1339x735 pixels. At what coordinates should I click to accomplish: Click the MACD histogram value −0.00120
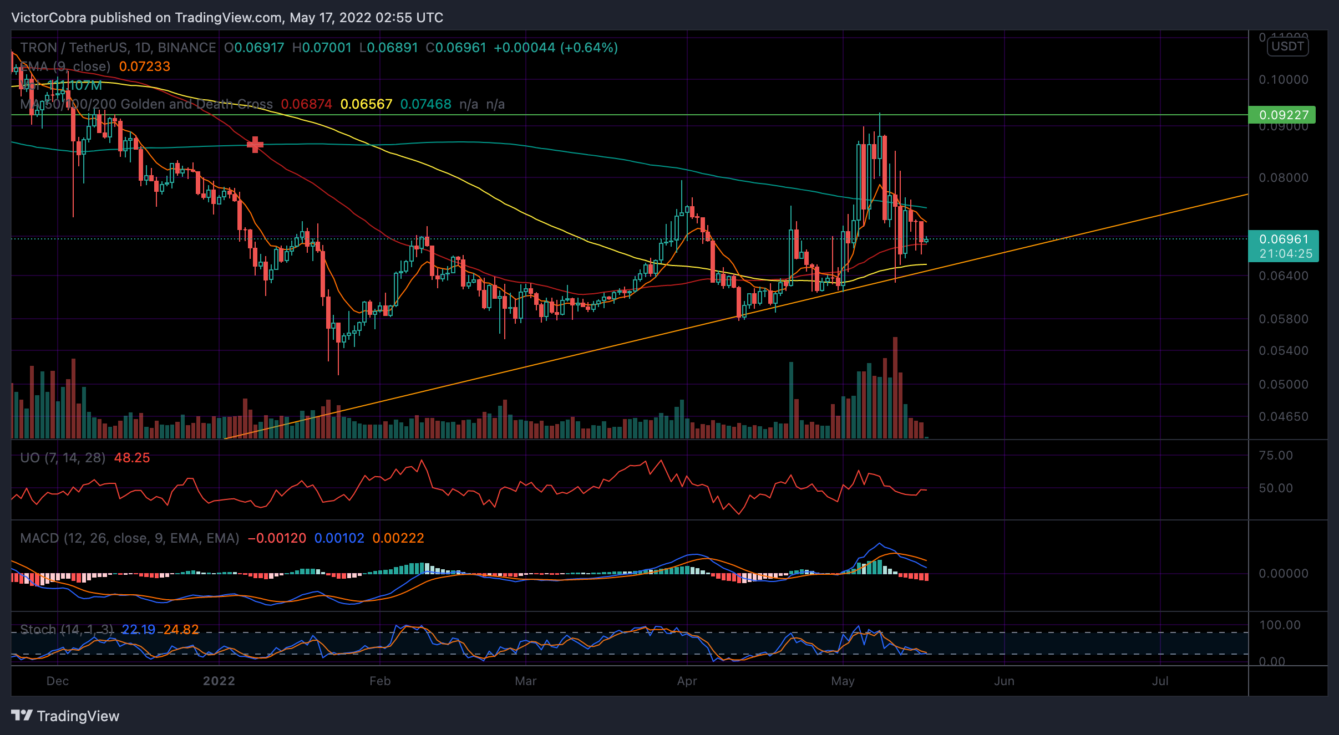click(x=277, y=538)
